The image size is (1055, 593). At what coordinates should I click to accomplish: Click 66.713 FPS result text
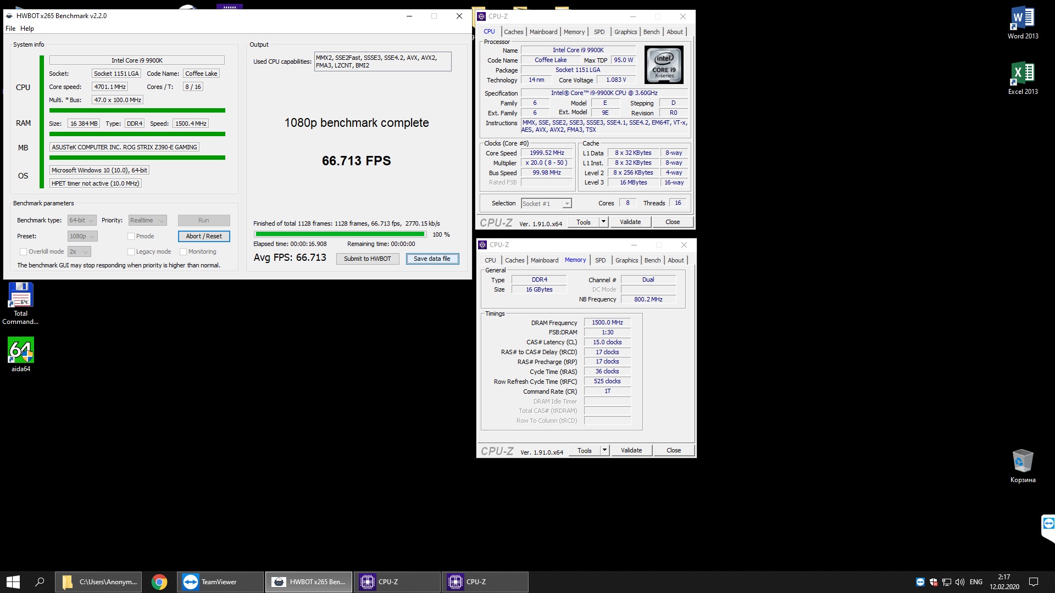(356, 161)
